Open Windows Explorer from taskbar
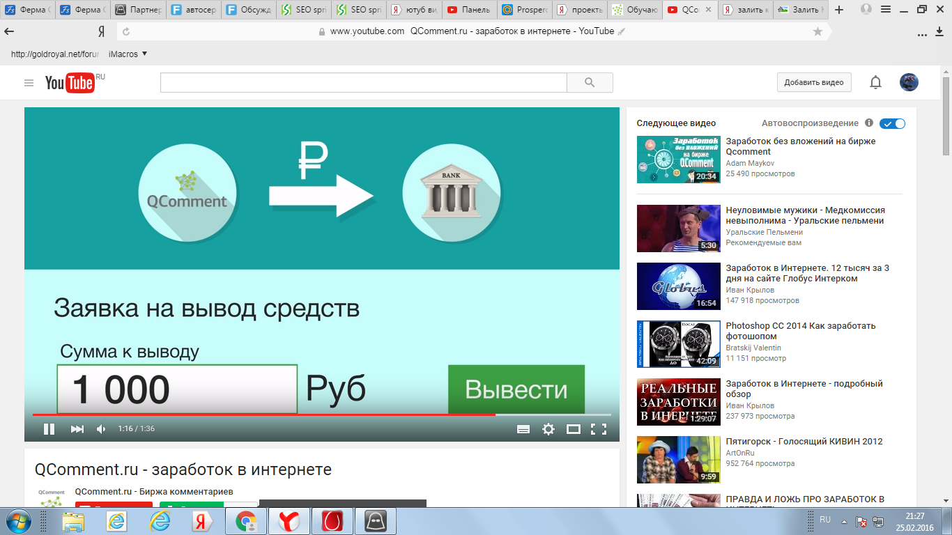 pos(73,520)
